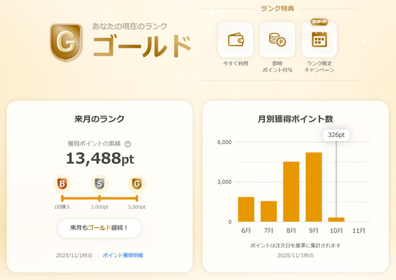
Task: Click the 326pt tooltip label
Action: (336, 135)
